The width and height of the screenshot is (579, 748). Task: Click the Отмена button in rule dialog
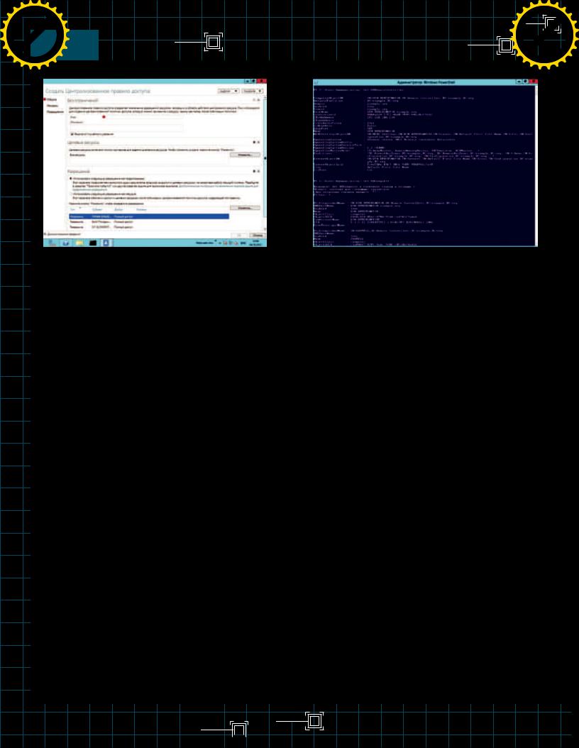[257, 235]
